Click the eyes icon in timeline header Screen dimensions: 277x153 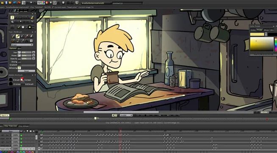coord(21,131)
